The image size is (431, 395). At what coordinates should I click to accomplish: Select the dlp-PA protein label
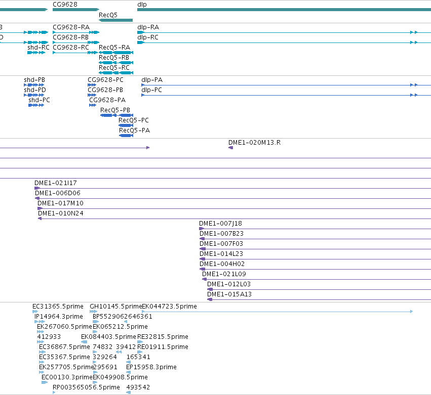coord(152,80)
